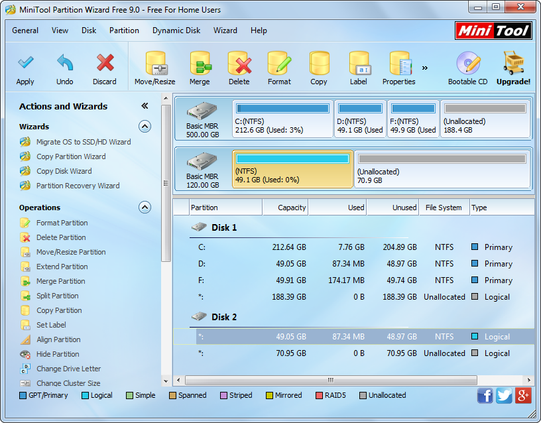Open the Help menu

pyautogui.click(x=259, y=30)
